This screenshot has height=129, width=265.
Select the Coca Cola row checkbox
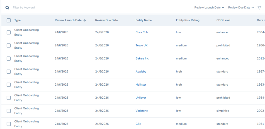(x=9, y=32)
